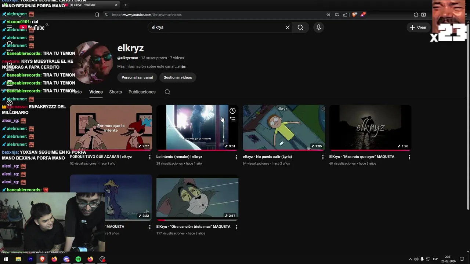
Task: Open Adobe Premiere Pro from the taskbar
Action: tap(30, 259)
